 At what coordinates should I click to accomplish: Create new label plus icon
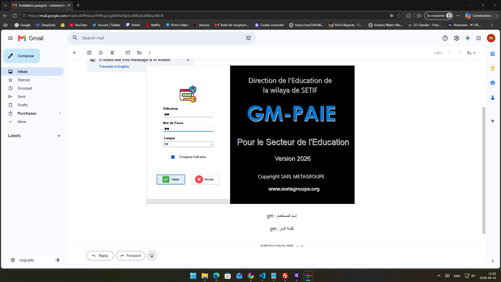(x=59, y=136)
